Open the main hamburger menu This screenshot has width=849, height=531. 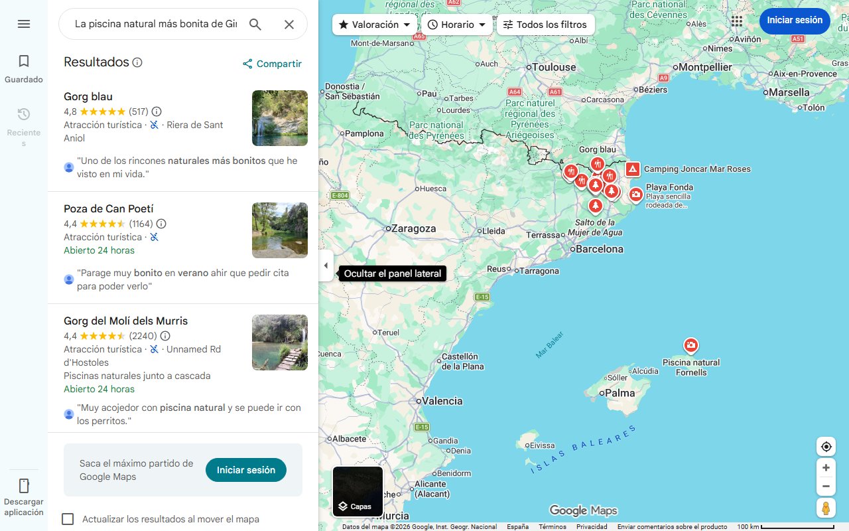pyautogui.click(x=24, y=24)
